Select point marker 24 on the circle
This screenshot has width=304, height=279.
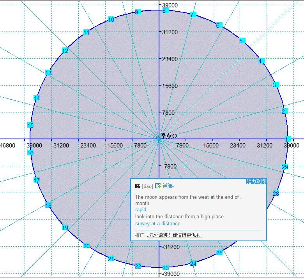[193, 263]
